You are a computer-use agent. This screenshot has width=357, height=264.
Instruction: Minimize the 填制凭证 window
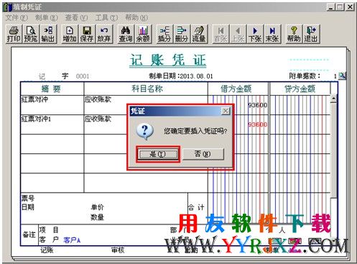[x=330, y=7]
